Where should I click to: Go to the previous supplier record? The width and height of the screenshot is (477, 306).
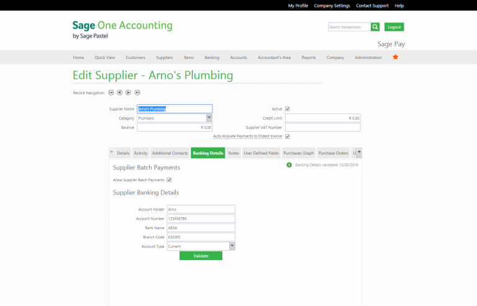119,92
